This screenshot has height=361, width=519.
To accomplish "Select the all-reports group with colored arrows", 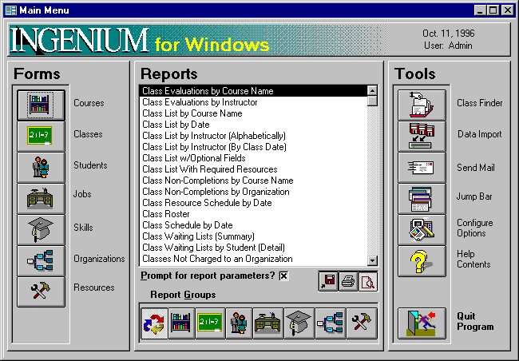I will tap(154, 323).
